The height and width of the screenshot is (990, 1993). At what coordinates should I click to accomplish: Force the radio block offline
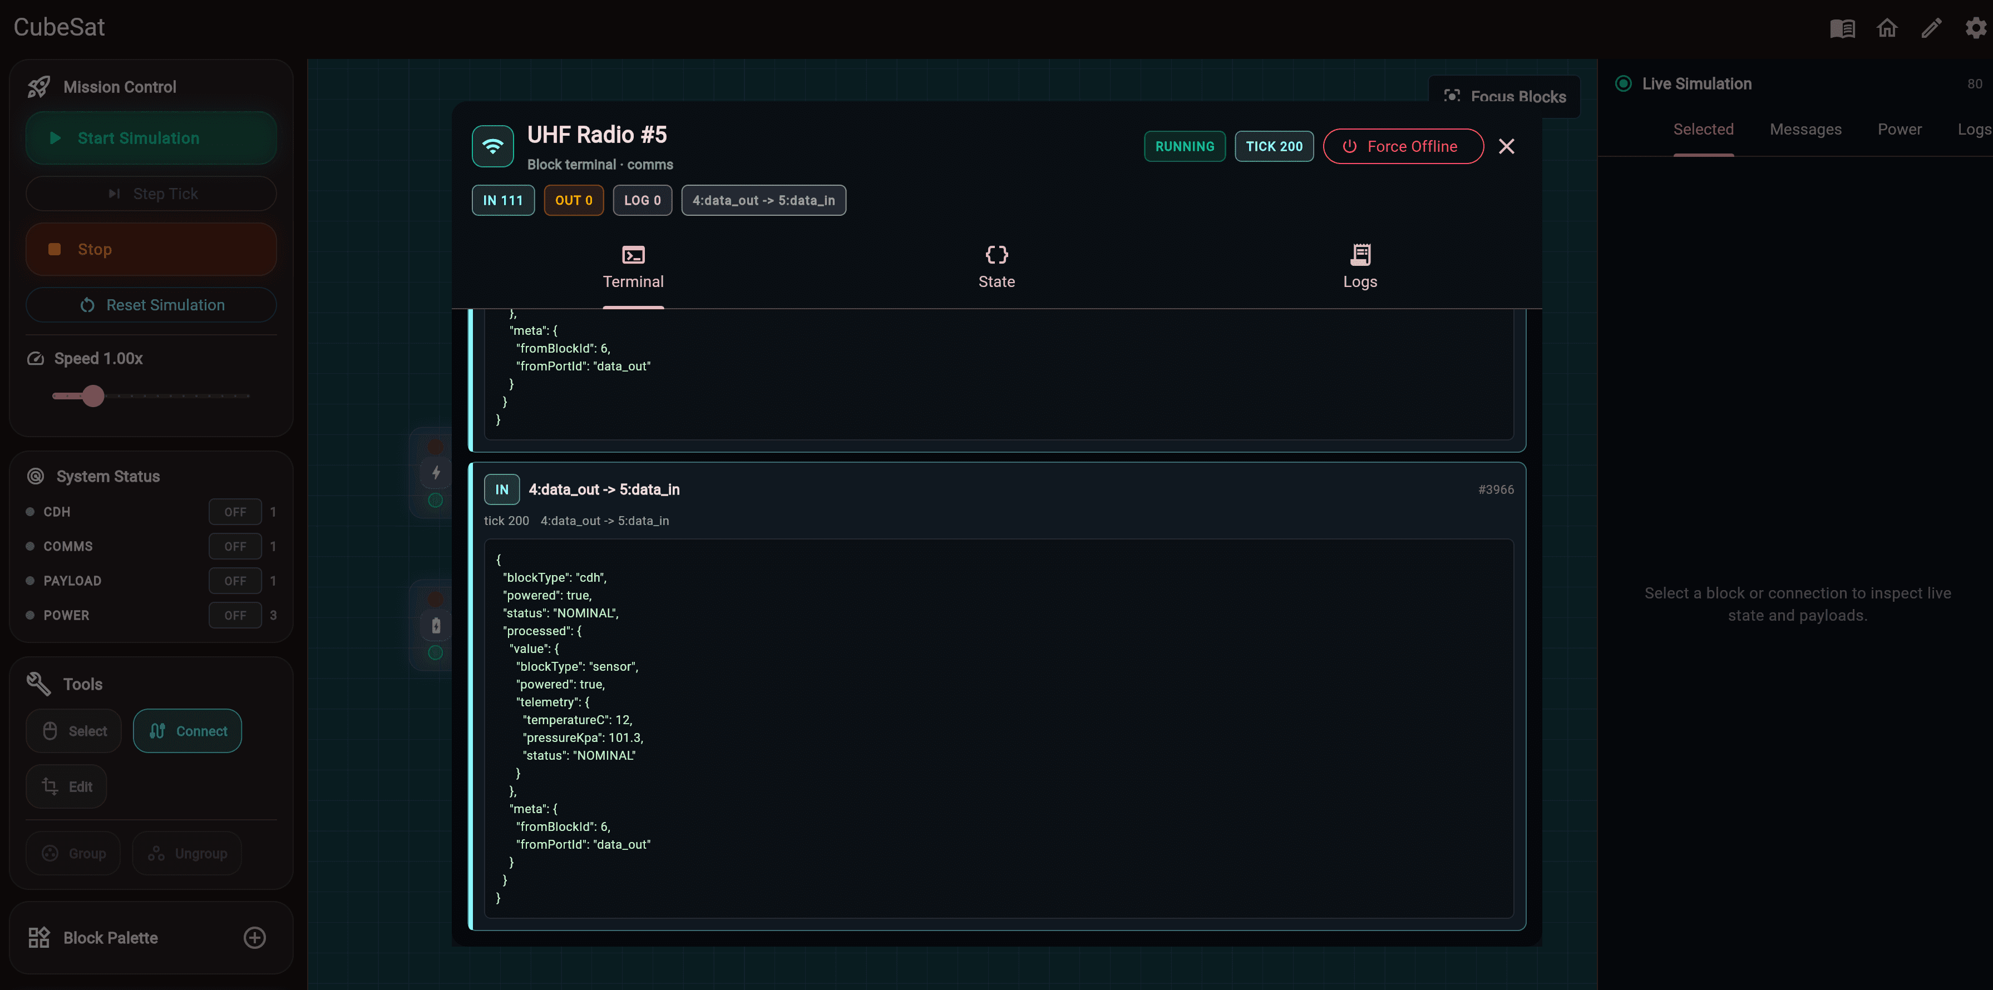pyautogui.click(x=1403, y=146)
